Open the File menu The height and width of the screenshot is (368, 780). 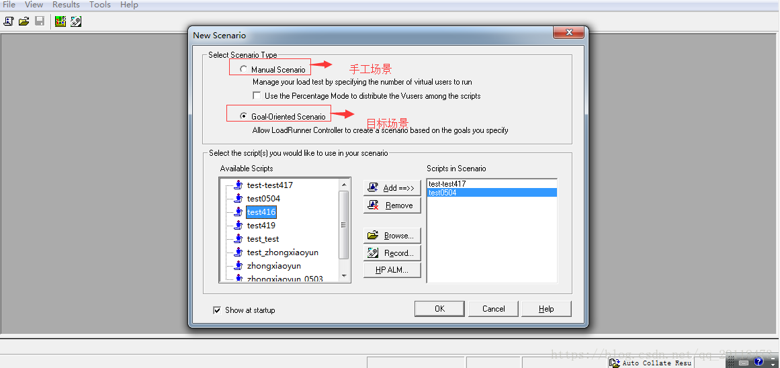pos(9,5)
